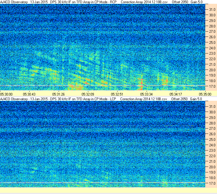Image resolution: width=217 pixels, height=194 pixels.
Task: Click the 05:30:00 time label
Action: click(6, 94)
